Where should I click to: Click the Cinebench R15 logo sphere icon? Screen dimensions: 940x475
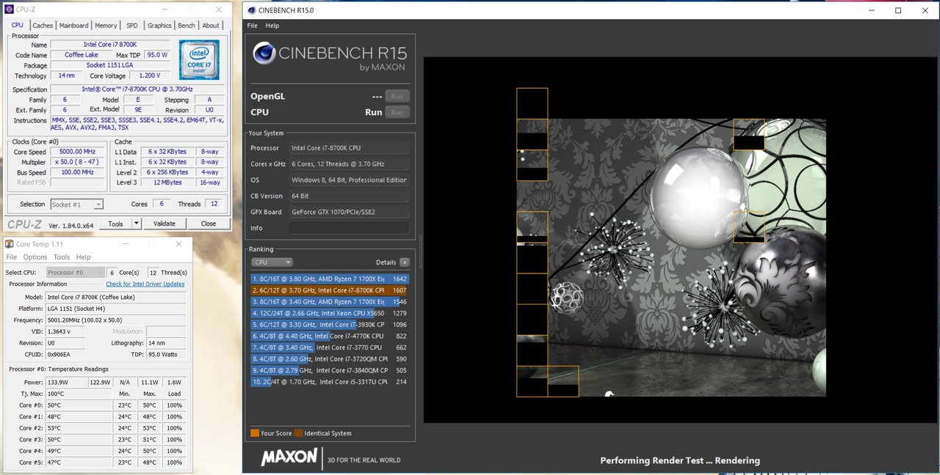pos(264,54)
